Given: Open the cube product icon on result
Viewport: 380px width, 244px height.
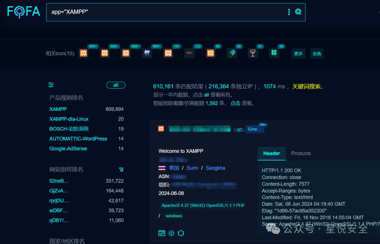Looking at the screenshot, I should [x=171, y=233].
